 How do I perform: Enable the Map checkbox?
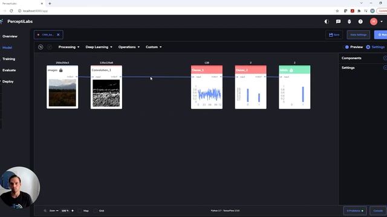[80, 210]
